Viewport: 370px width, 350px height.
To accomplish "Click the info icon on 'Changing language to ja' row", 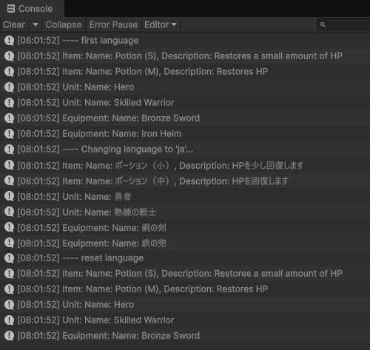I will pyautogui.click(x=9, y=149).
